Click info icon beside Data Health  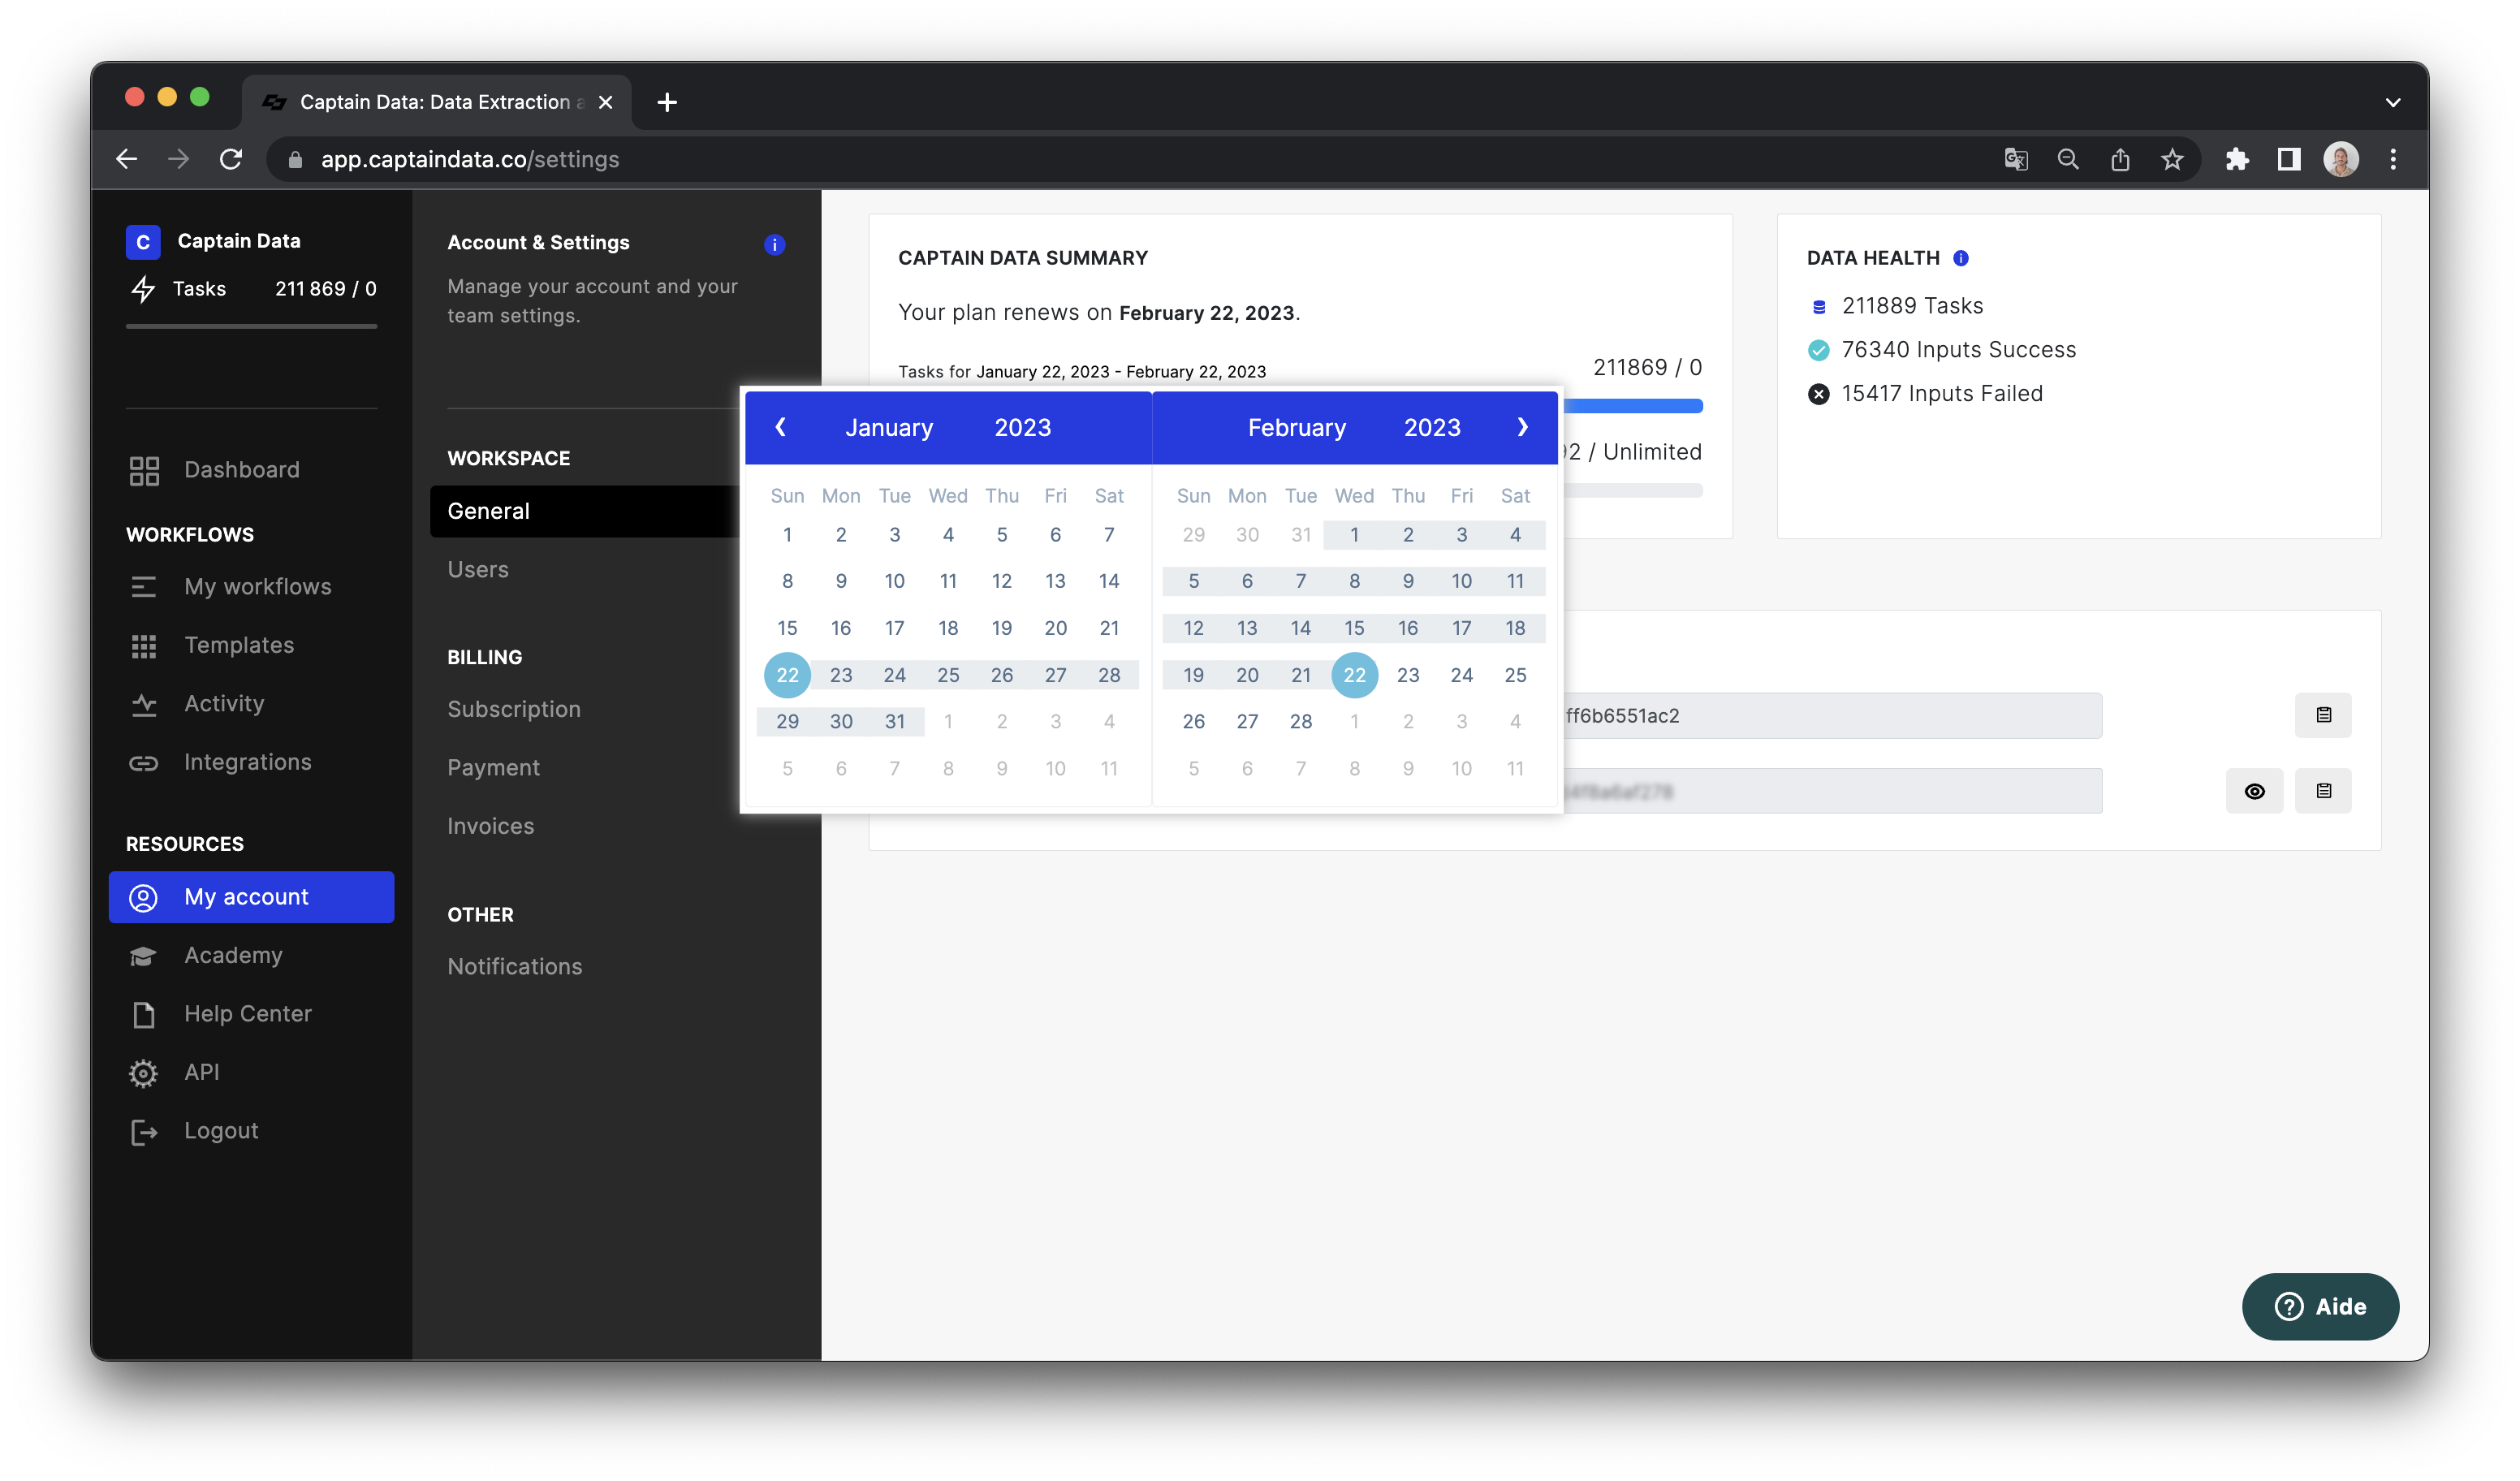(1961, 258)
